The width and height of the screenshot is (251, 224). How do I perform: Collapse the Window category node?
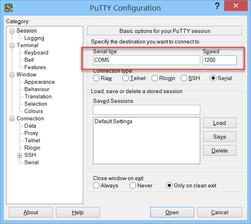point(12,75)
